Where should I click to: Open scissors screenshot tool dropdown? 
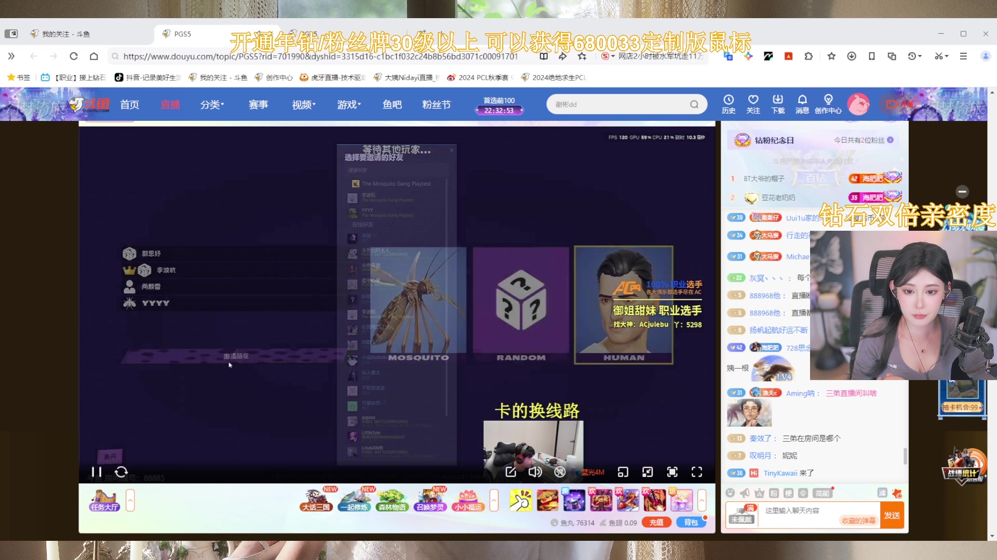click(x=941, y=56)
